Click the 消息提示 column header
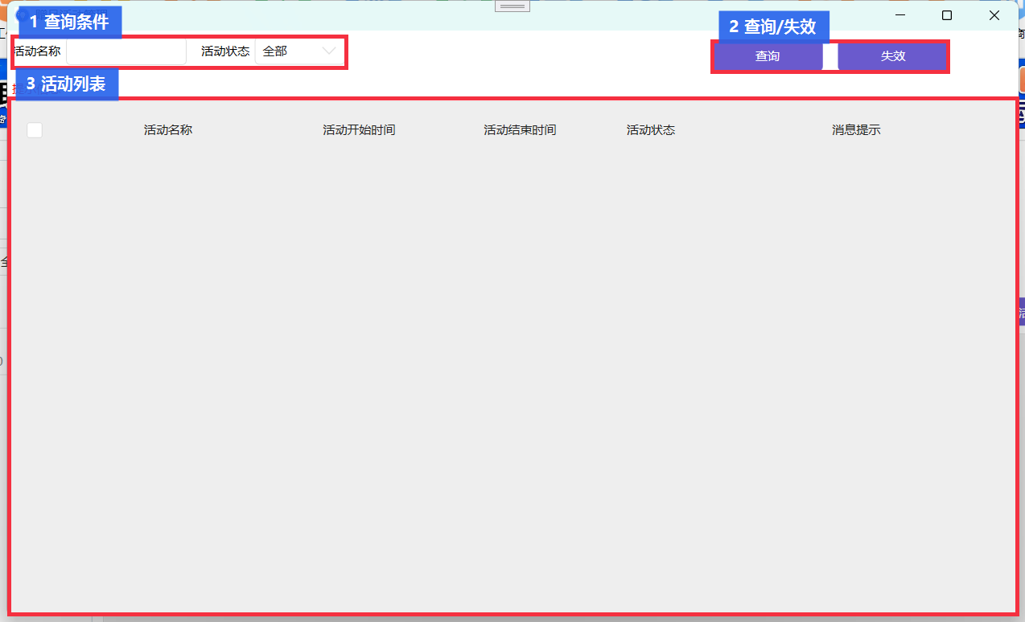Screen dimensions: 1025x622 tap(856, 130)
